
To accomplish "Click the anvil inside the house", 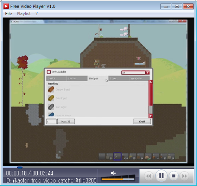I will point(103,66).
